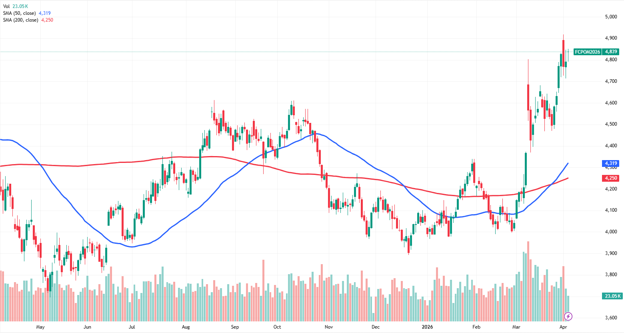Click the Jul label on time axis
624x333 pixels.
click(x=132, y=327)
